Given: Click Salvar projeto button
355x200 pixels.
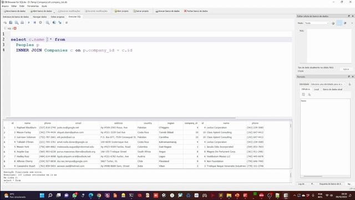Looking at the screenshot, I should click(x=141, y=11).
